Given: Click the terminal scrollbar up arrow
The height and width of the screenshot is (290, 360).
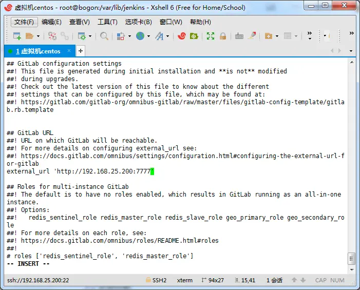Looking at the screenshot, I should pyautogui.click(x=351, y=62).
